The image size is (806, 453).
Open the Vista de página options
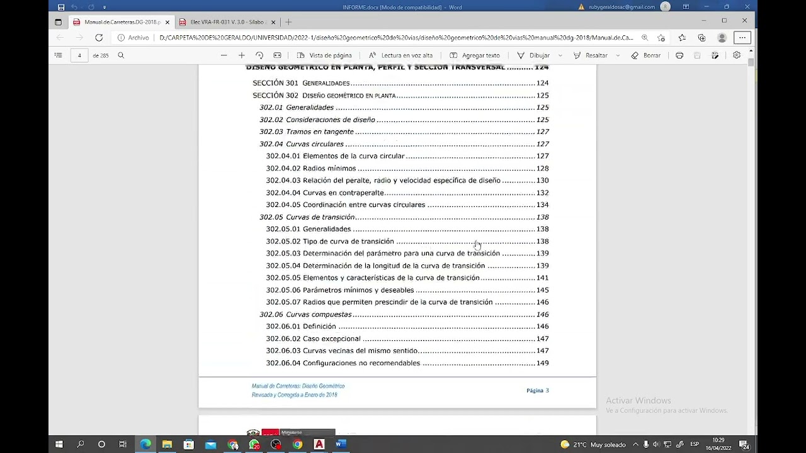pyautogui.click(x=324, y=55)
